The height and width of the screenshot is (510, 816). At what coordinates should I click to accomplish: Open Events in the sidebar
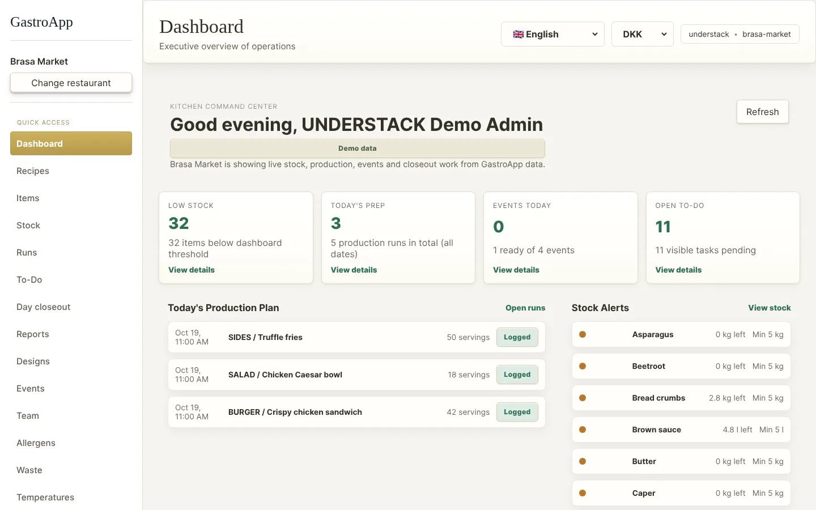(71, 388)
